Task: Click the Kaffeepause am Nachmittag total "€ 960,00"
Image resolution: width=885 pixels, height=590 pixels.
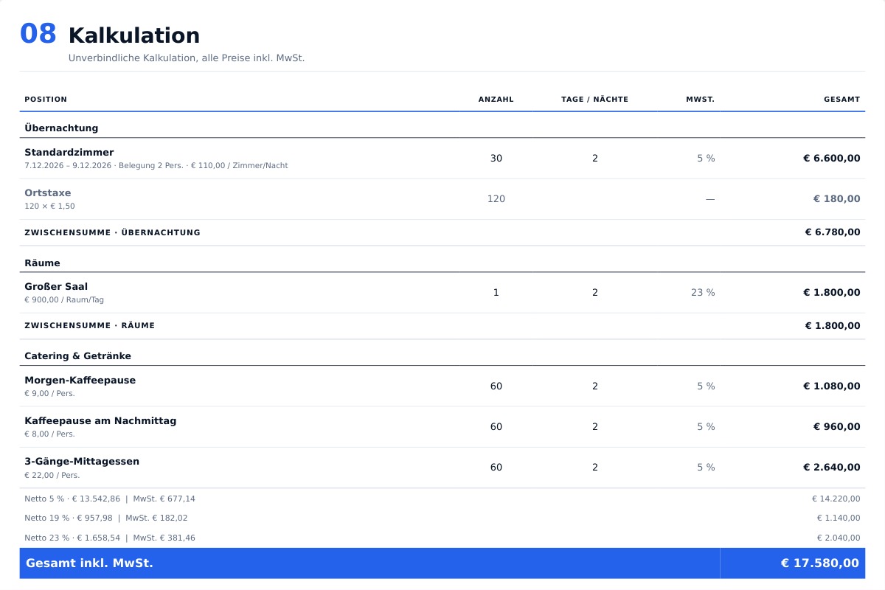Action: point(837,427)
